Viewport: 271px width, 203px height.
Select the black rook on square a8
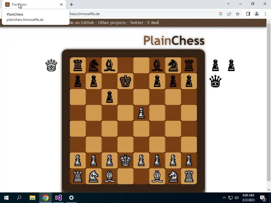tap(78, 65)
